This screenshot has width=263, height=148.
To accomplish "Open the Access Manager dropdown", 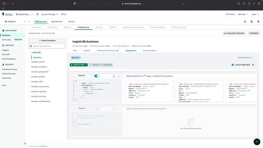I will [x=50, y=14].
